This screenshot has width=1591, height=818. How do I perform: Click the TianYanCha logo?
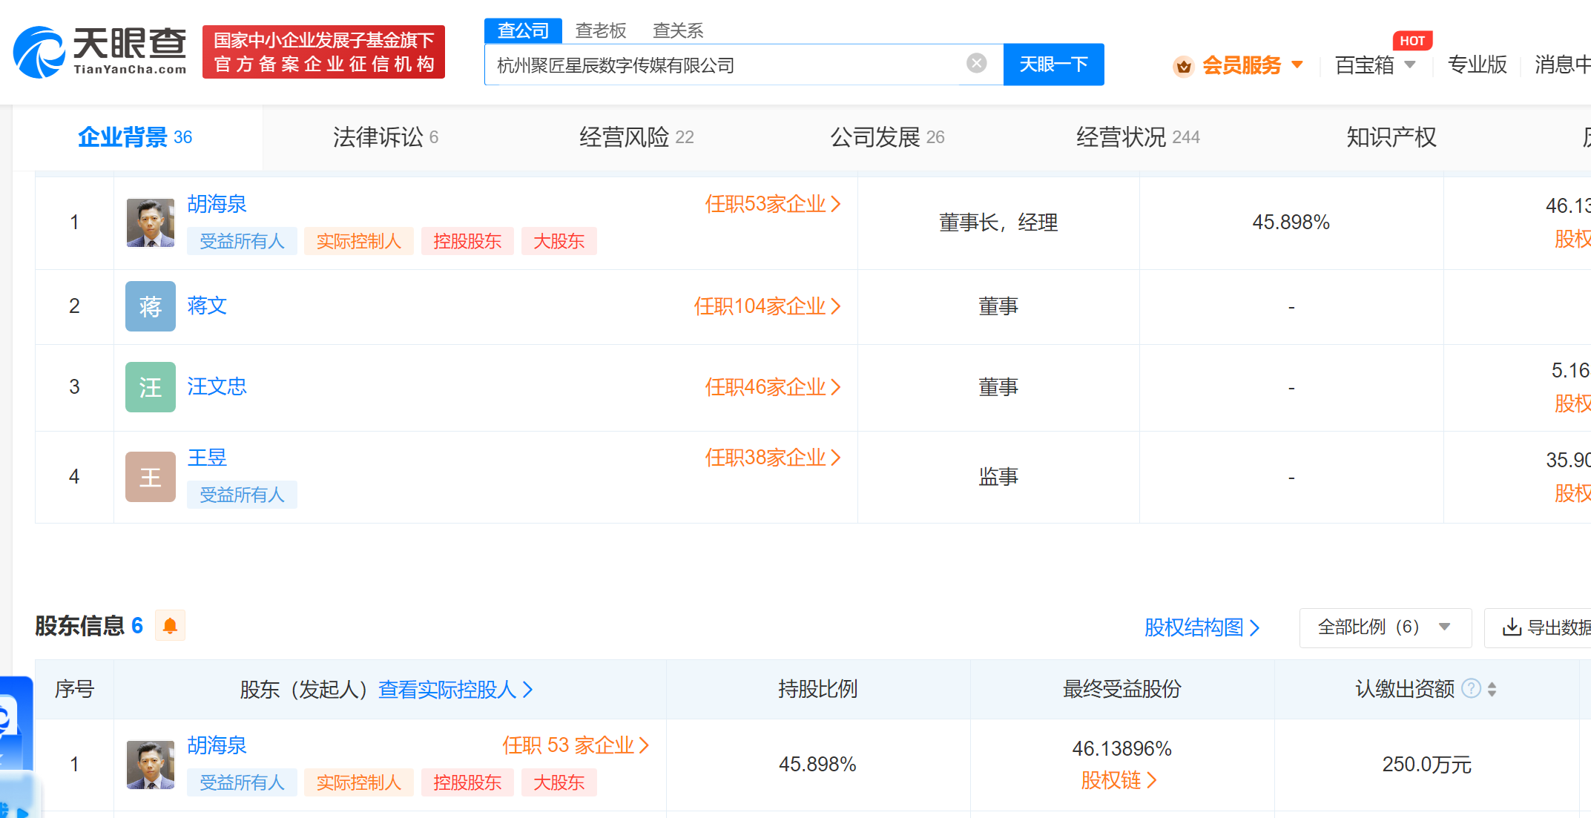[x=100, y=52]
